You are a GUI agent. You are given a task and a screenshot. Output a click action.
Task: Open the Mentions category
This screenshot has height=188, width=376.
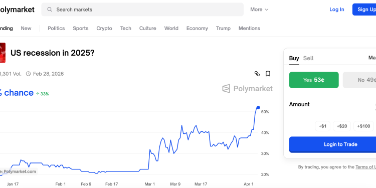249,28
